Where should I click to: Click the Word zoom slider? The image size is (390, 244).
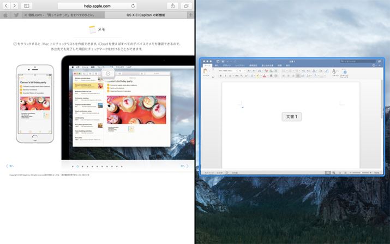(360, 172)
